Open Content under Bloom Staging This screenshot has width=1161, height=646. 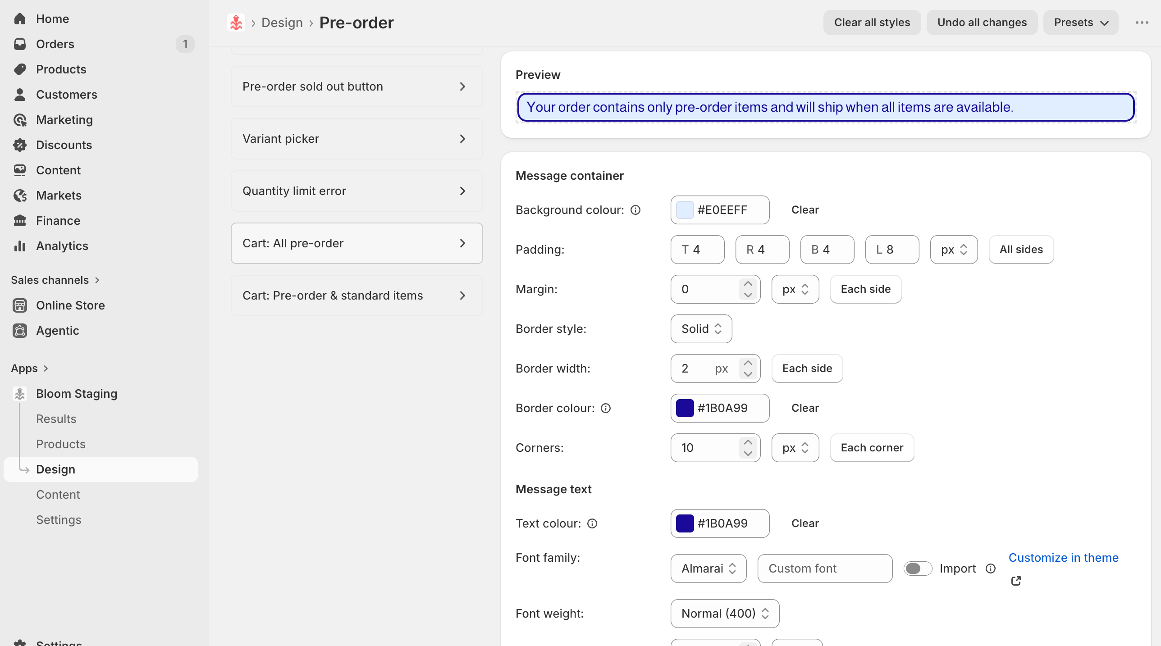point(58,495)
